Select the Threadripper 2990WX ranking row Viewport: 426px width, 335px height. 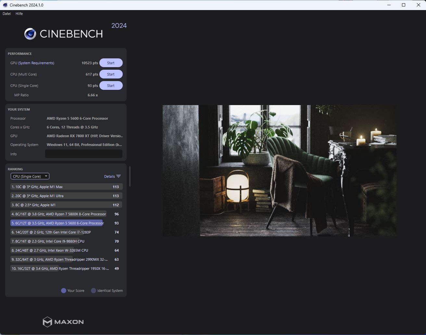tap(66, 259)
